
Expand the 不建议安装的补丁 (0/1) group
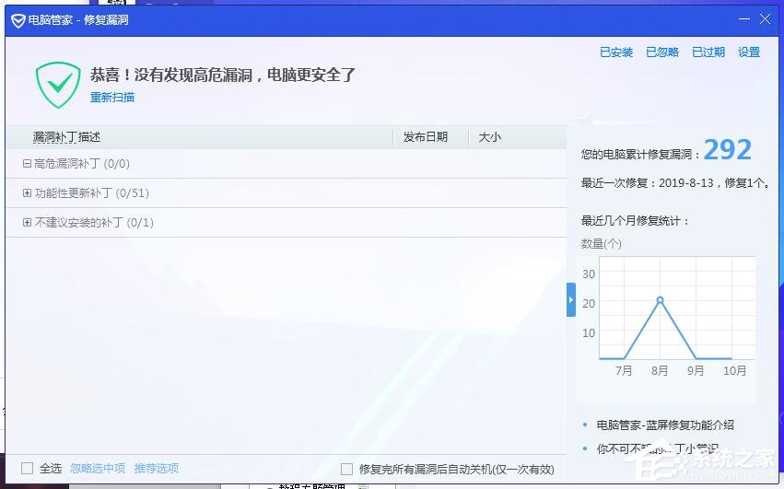tap(27, 223)
